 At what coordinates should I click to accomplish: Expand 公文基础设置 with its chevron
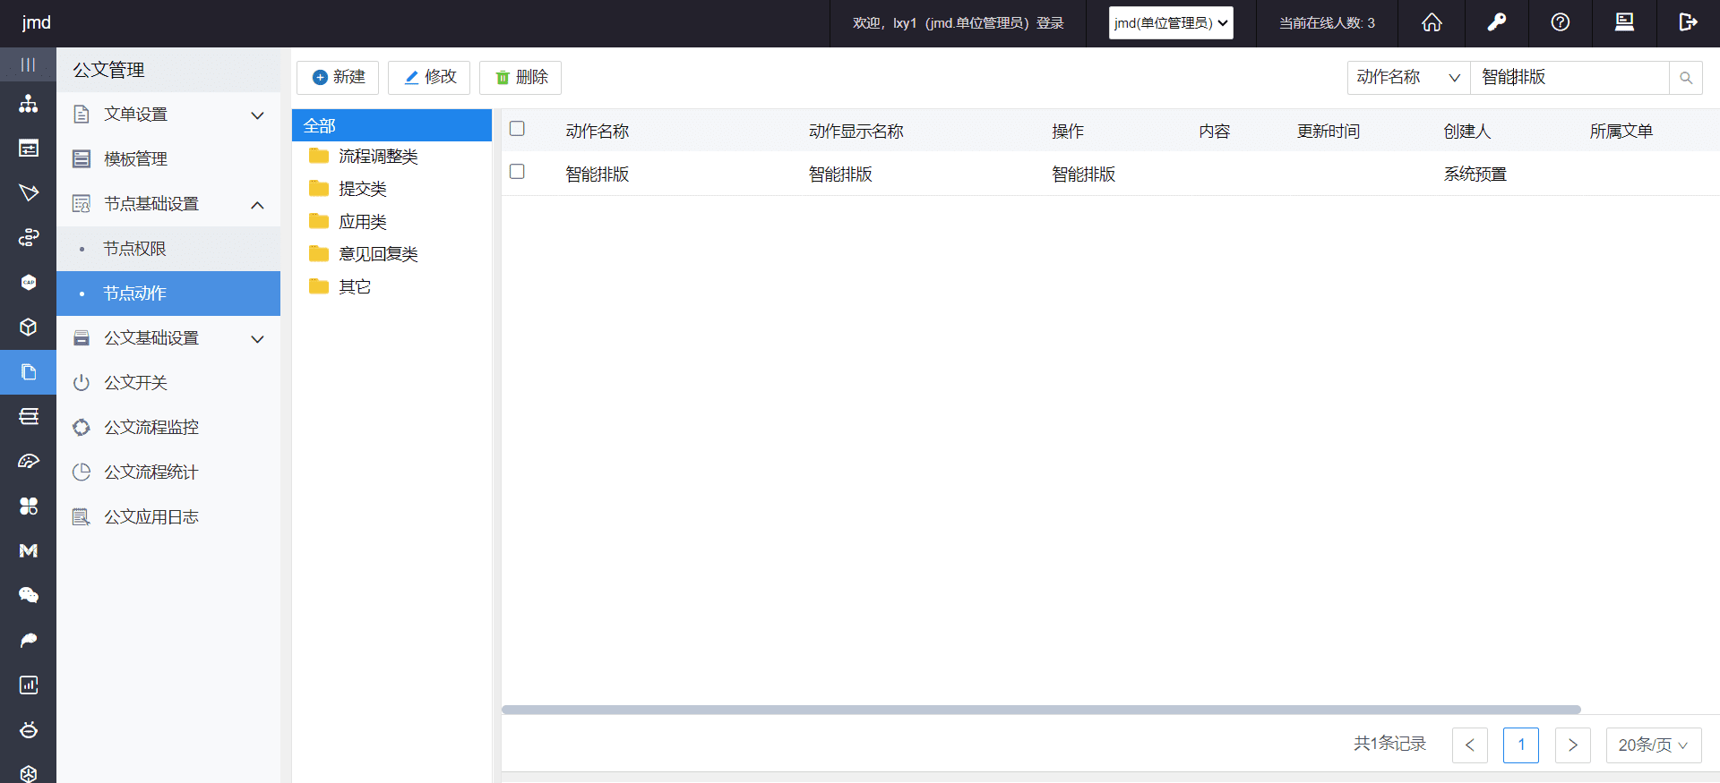(257, 338)
